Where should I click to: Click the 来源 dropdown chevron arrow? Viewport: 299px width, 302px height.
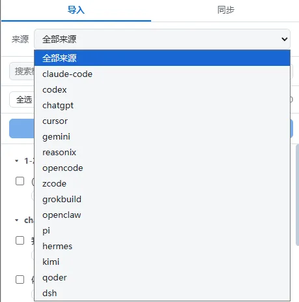(285, 39)
